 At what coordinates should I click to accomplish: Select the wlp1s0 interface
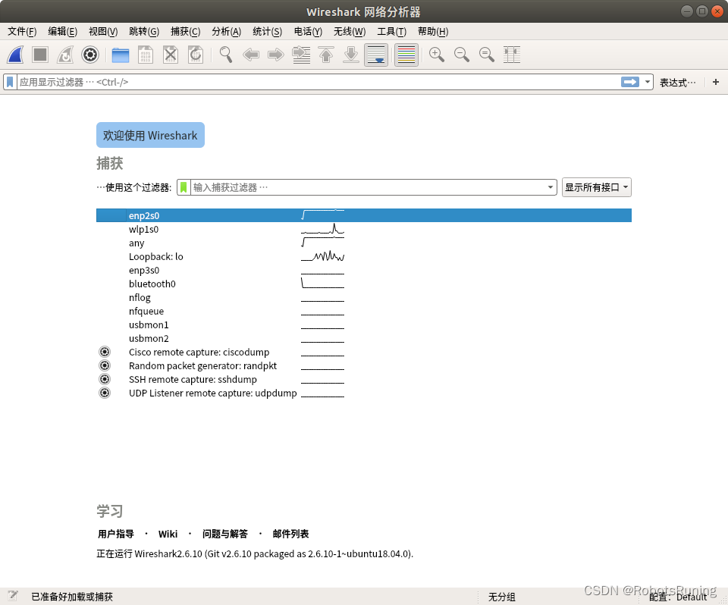[364, 230]
